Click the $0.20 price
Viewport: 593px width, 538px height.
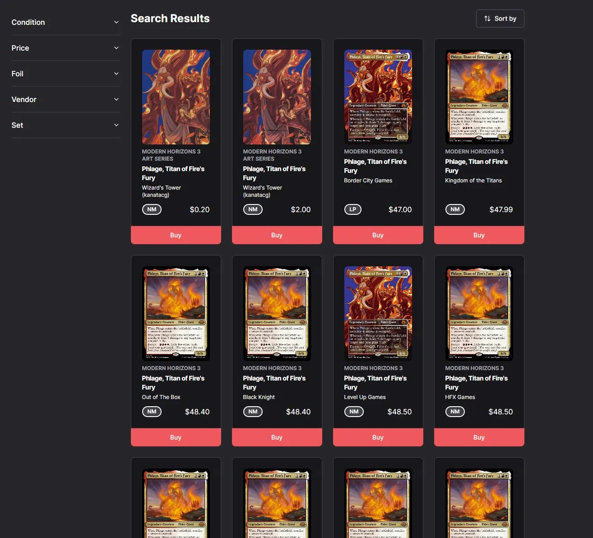(200, 209)
